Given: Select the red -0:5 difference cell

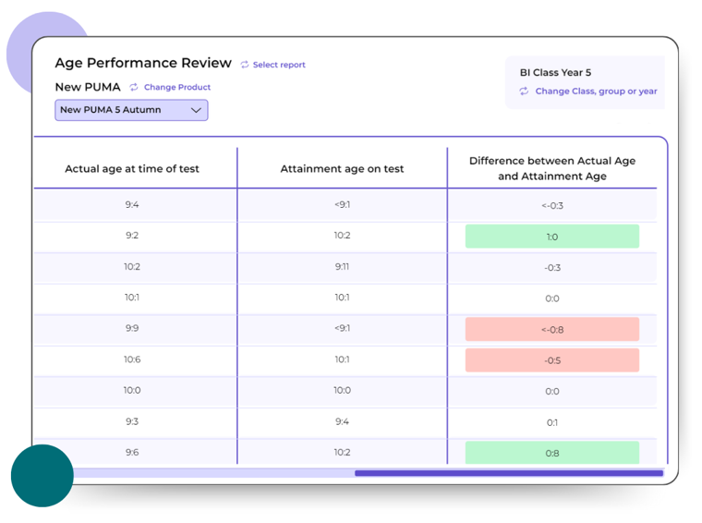Looking at the screenshot, I should 552,360.
